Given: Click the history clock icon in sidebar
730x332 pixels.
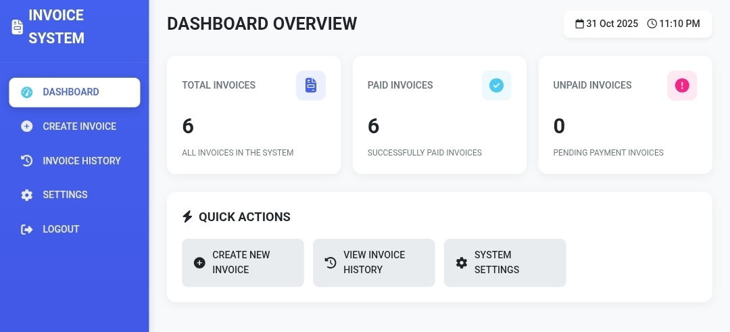Looking at the screenshot, I should [27, 161].
